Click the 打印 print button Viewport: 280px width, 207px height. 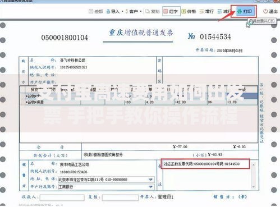245,11
